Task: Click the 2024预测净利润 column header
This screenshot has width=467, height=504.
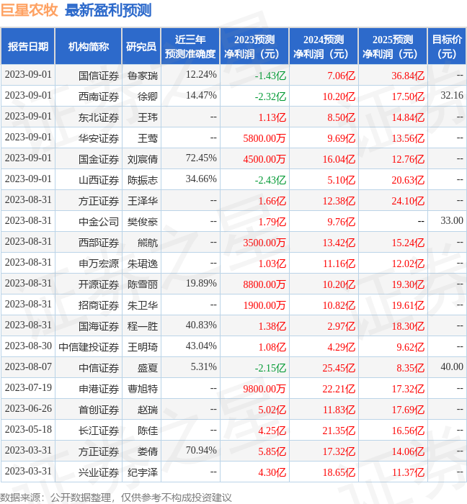Action: 324,47
